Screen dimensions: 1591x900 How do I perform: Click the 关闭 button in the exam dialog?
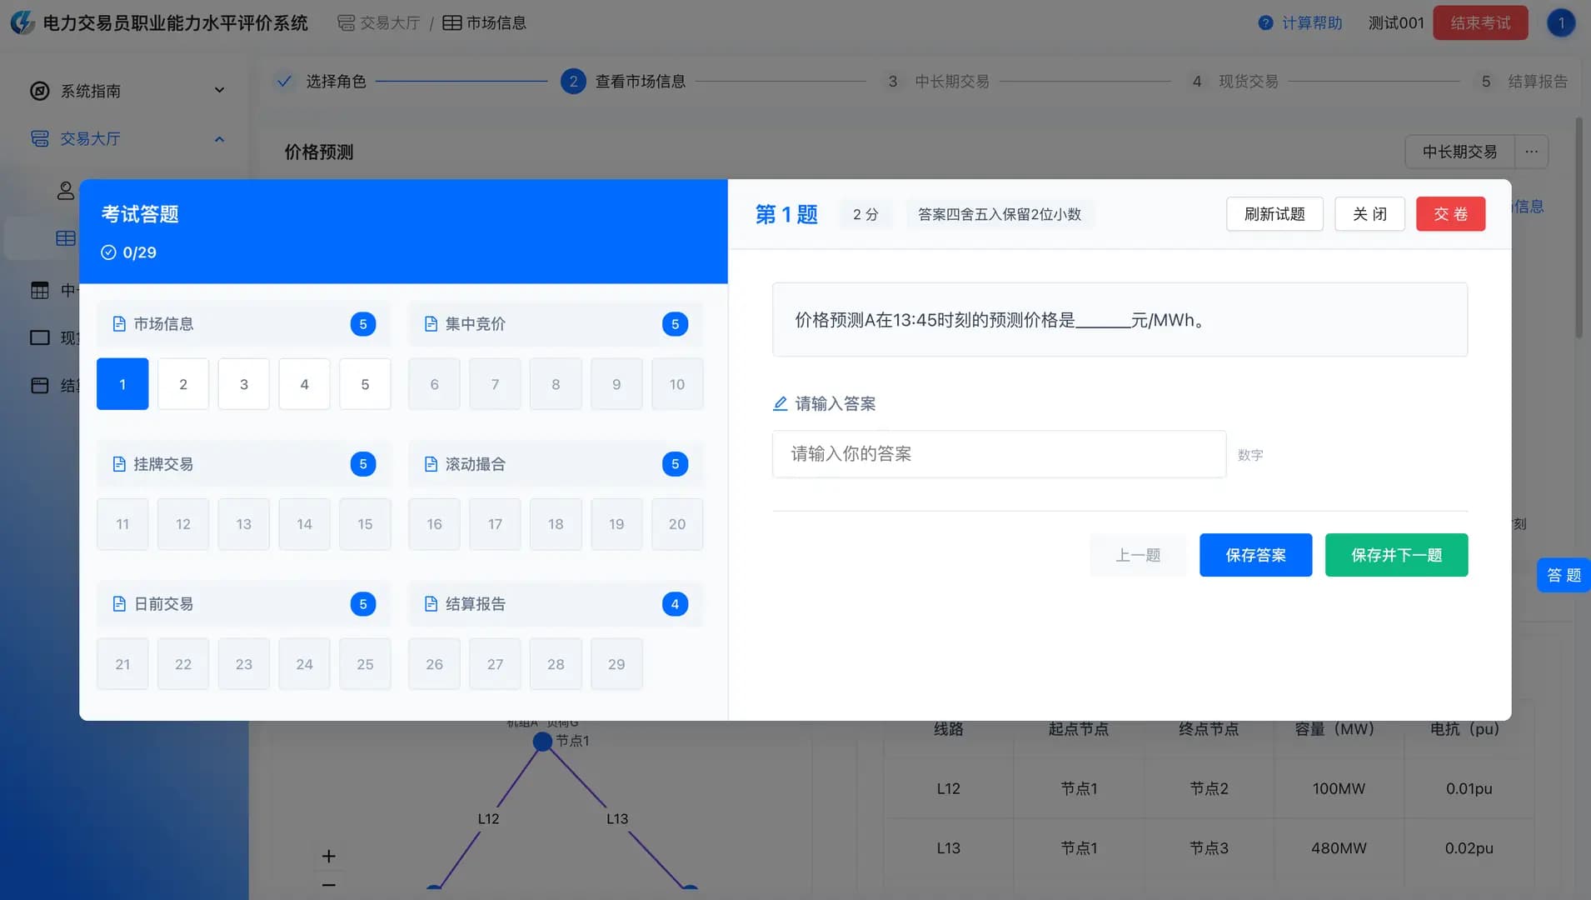pos(1369,214)
